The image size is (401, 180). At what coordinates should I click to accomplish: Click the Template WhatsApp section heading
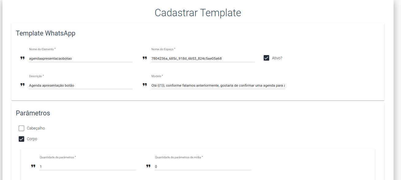pos(46,33)
